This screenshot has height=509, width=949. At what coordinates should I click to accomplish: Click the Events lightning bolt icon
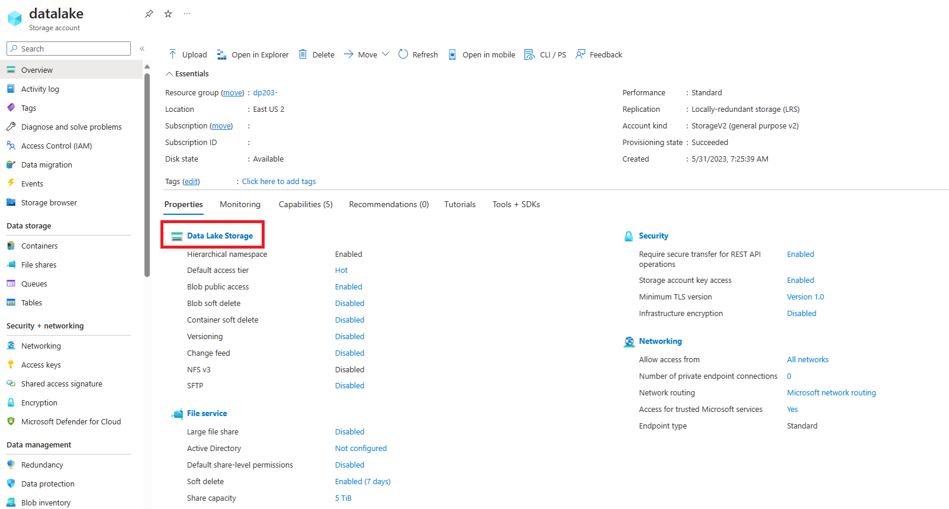pyautogui.click(x=11, y=183)
